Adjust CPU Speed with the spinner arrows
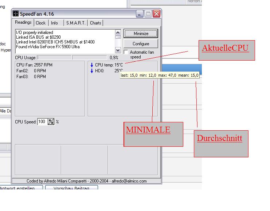The height and width of the screenshot is (211, 270). coord(51,122)
